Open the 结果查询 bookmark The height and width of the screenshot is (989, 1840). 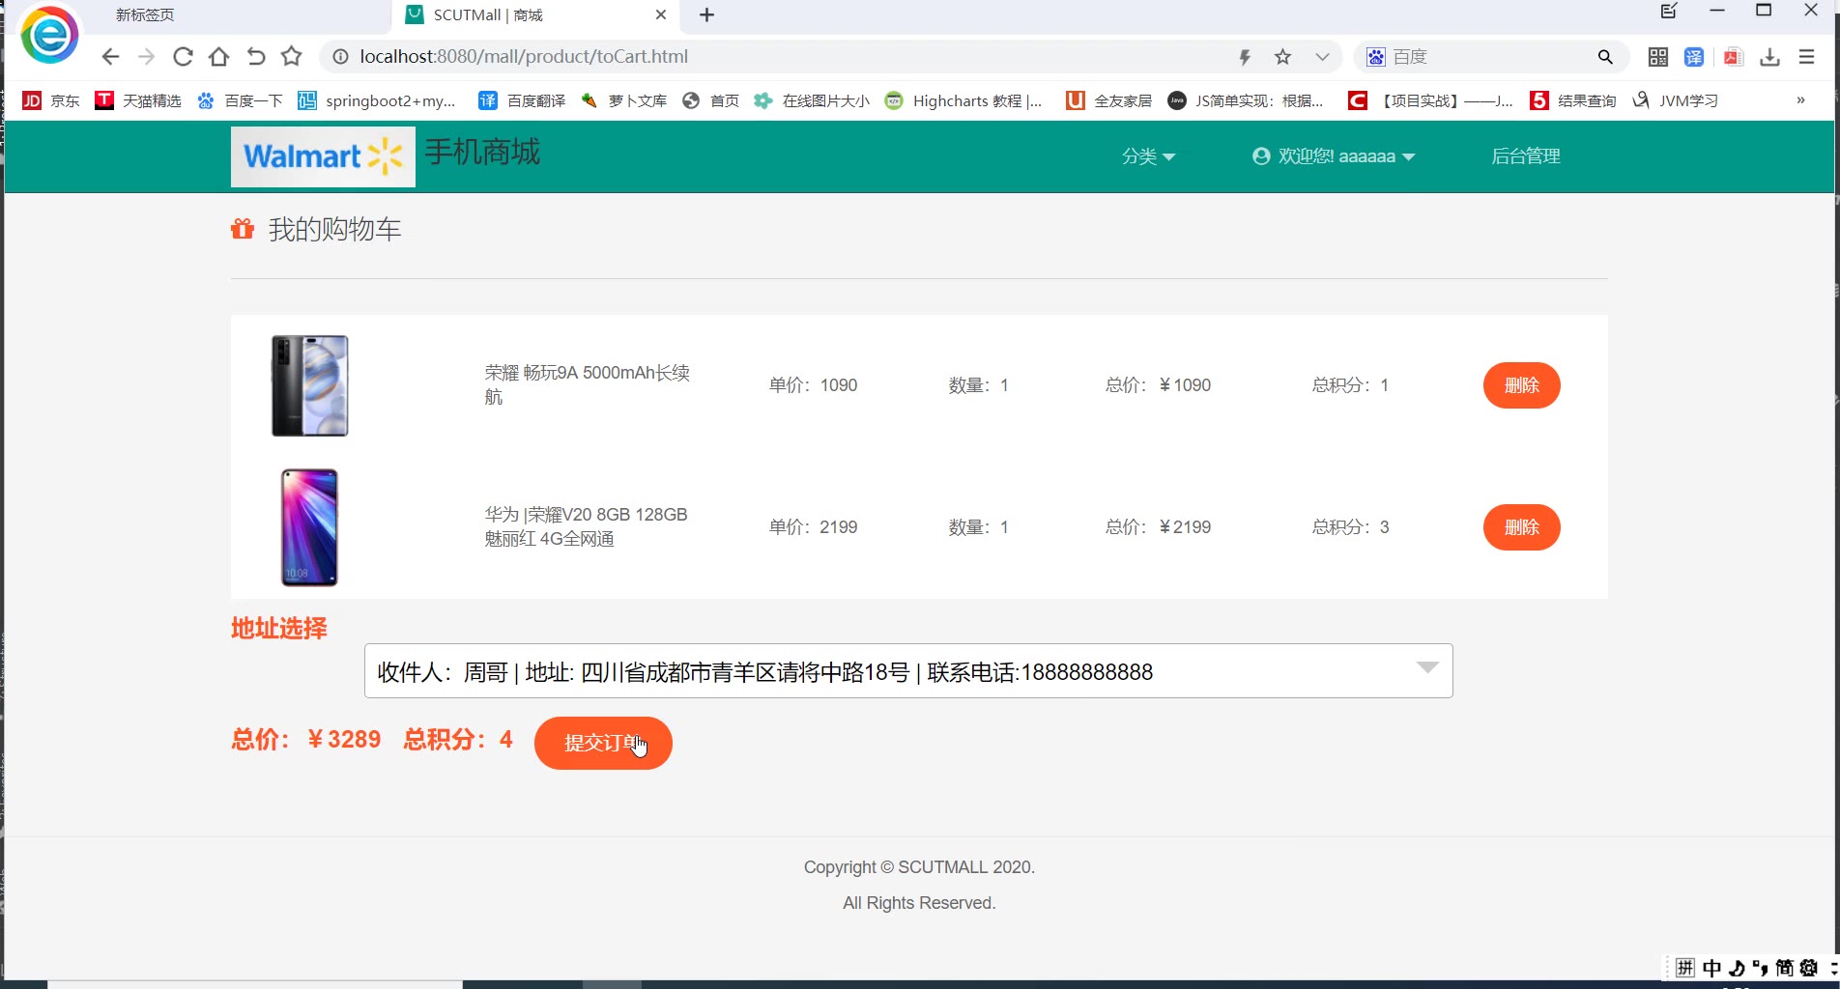pyautogui.click(x=1573, y=100)
